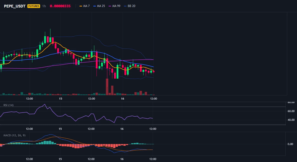Click the 15 date label under price chart
Image resolution: width=297 pixels, height=162 pixels.
coord(60,99)
